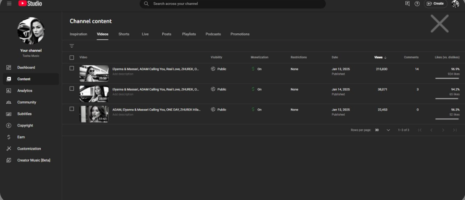Image resolution: width=465 pixels, height=200 pixels.
Task: Click the YouTube Studio logo
Action: tap(30, 3)
